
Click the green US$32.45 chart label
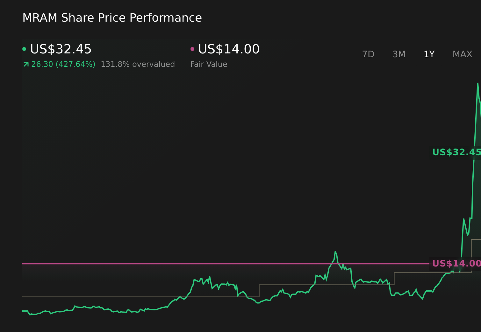pyautogui.click(x=456, y=152)
